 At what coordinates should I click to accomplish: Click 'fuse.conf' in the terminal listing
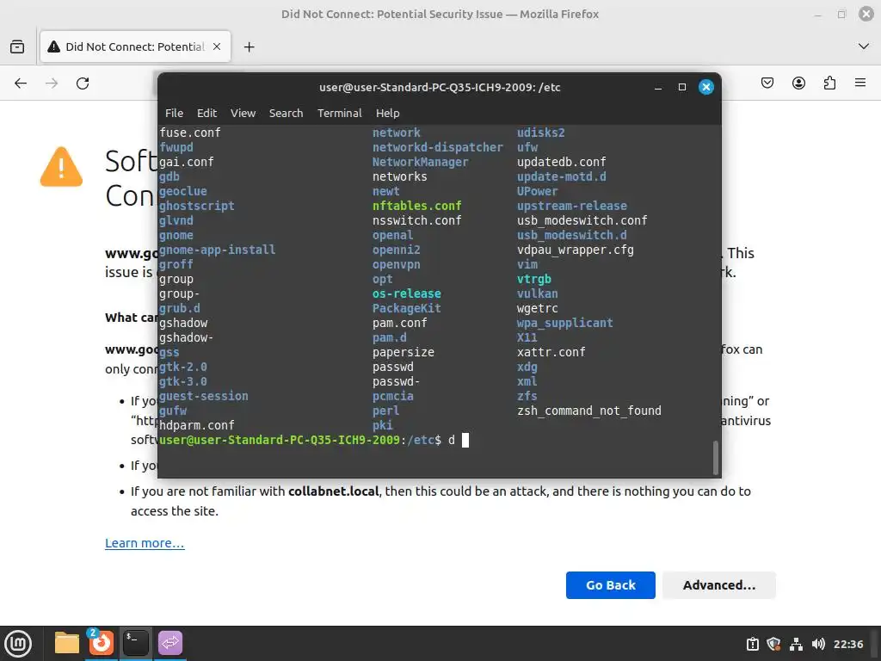(x=190, y=133)
